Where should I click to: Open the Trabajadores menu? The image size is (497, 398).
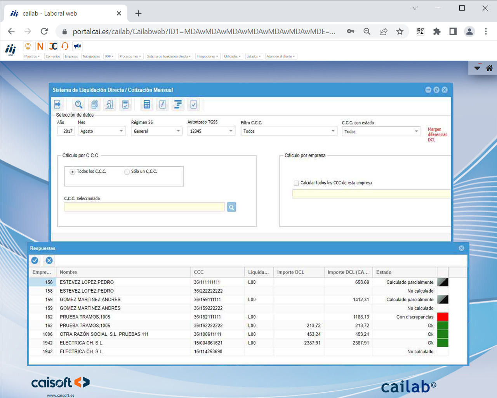pyautogui.click(x=91, y=56)
